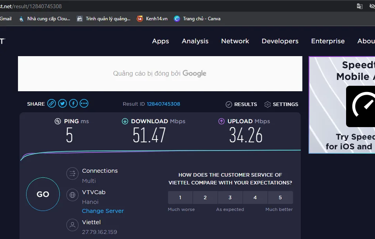Start a new test with GO
Viewport: 375px width, 239px height.
tap(43, 194)
